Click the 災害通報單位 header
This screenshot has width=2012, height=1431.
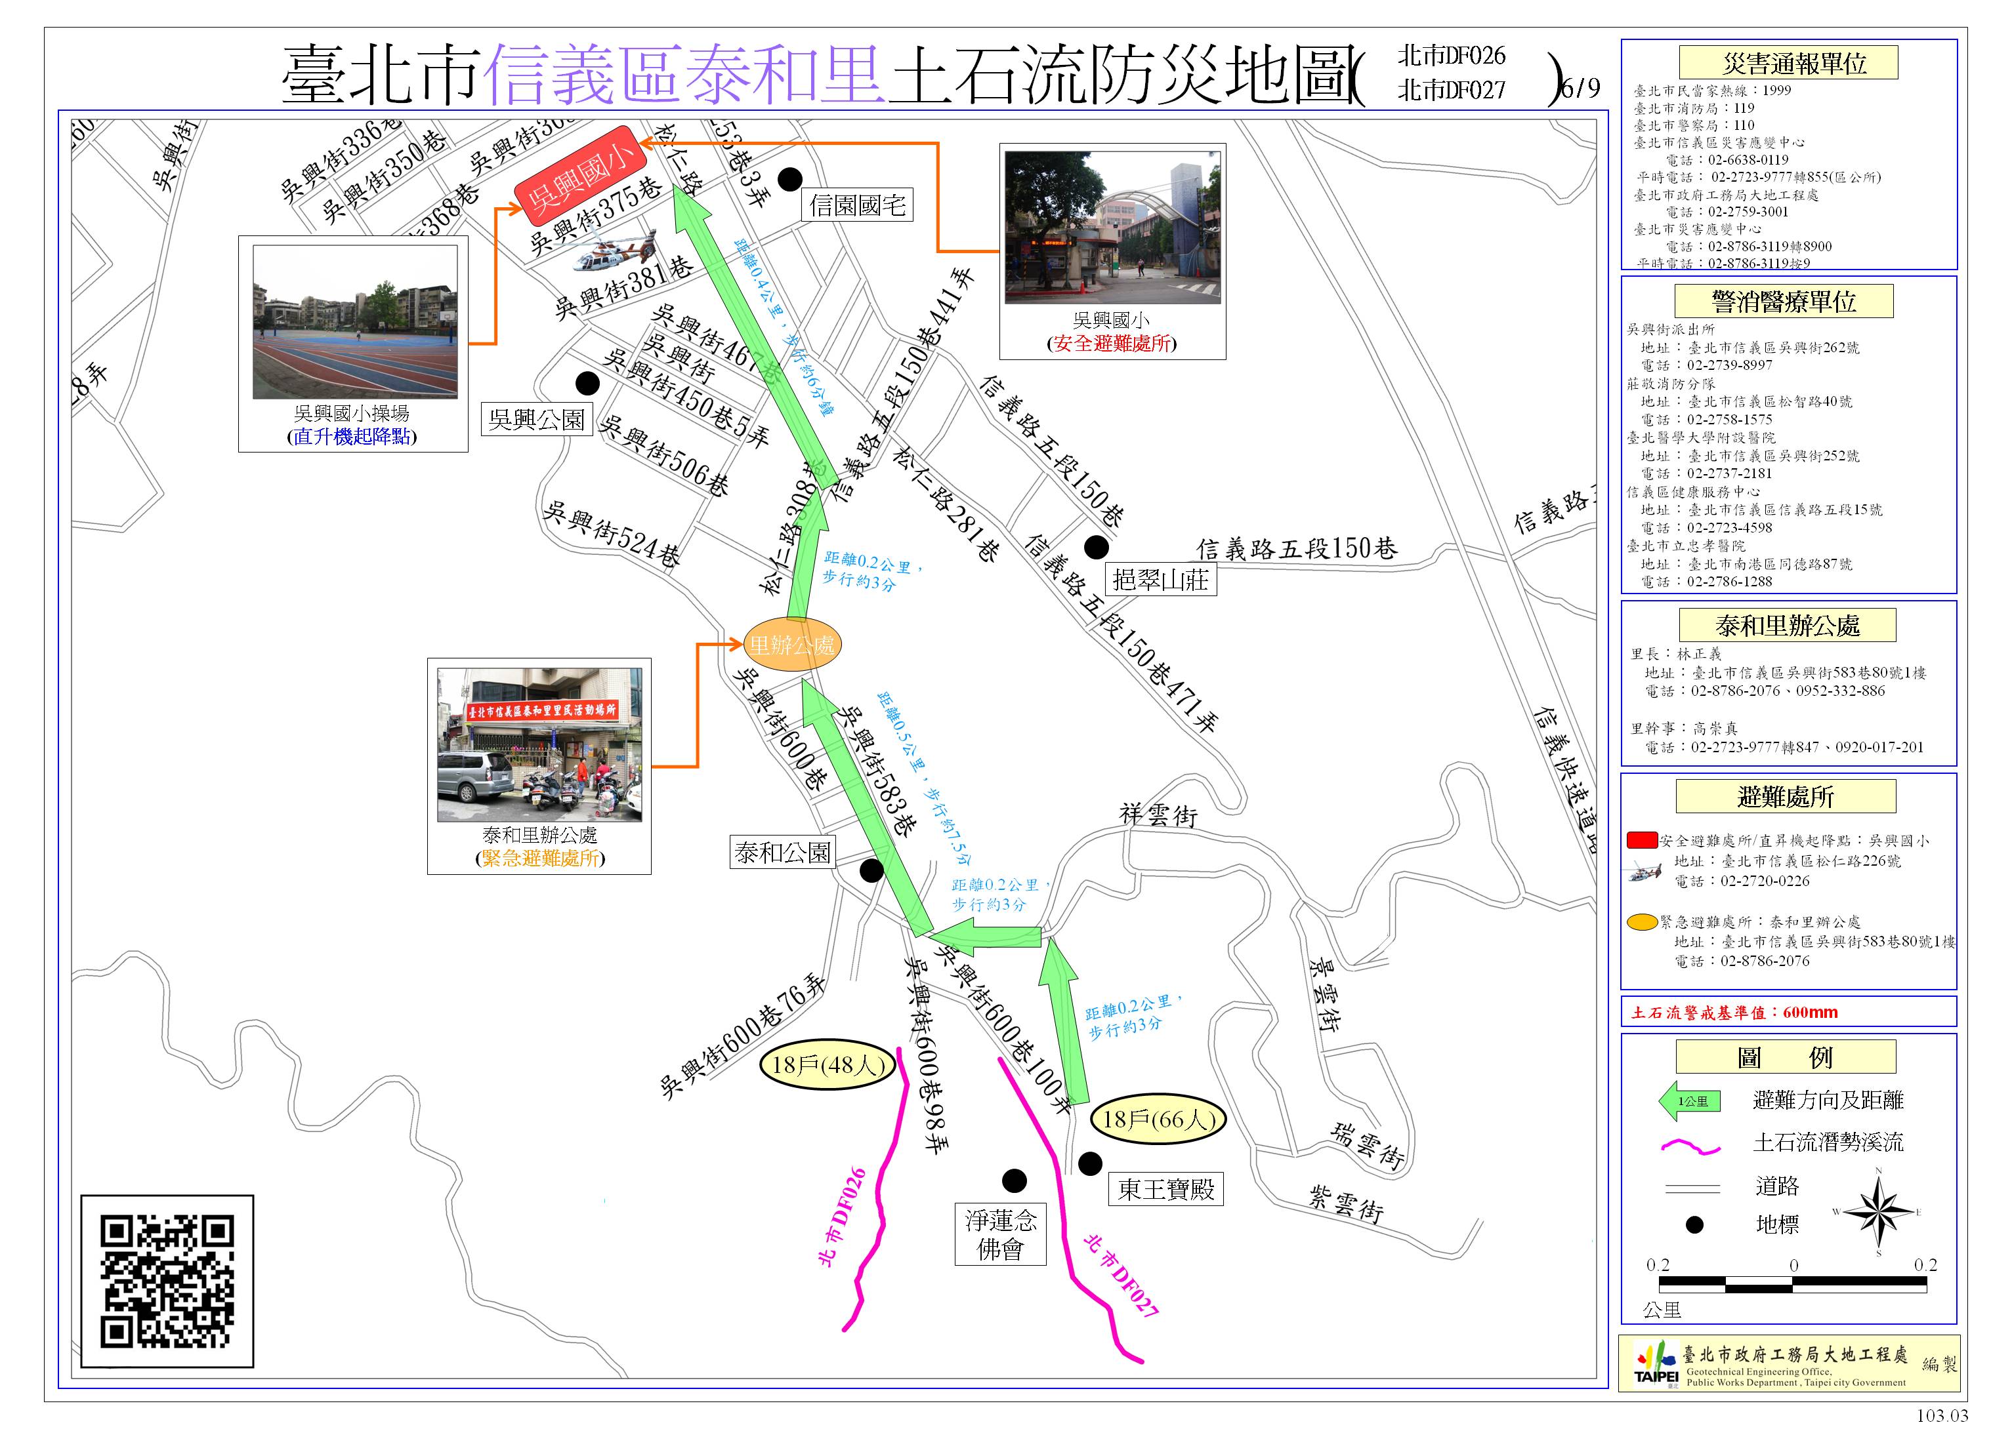pos(1789,64)
